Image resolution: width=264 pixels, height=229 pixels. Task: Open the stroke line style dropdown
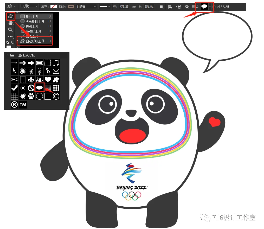tap(105, 7)
